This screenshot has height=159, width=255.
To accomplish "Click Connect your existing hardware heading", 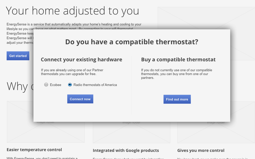I will 81,60.
